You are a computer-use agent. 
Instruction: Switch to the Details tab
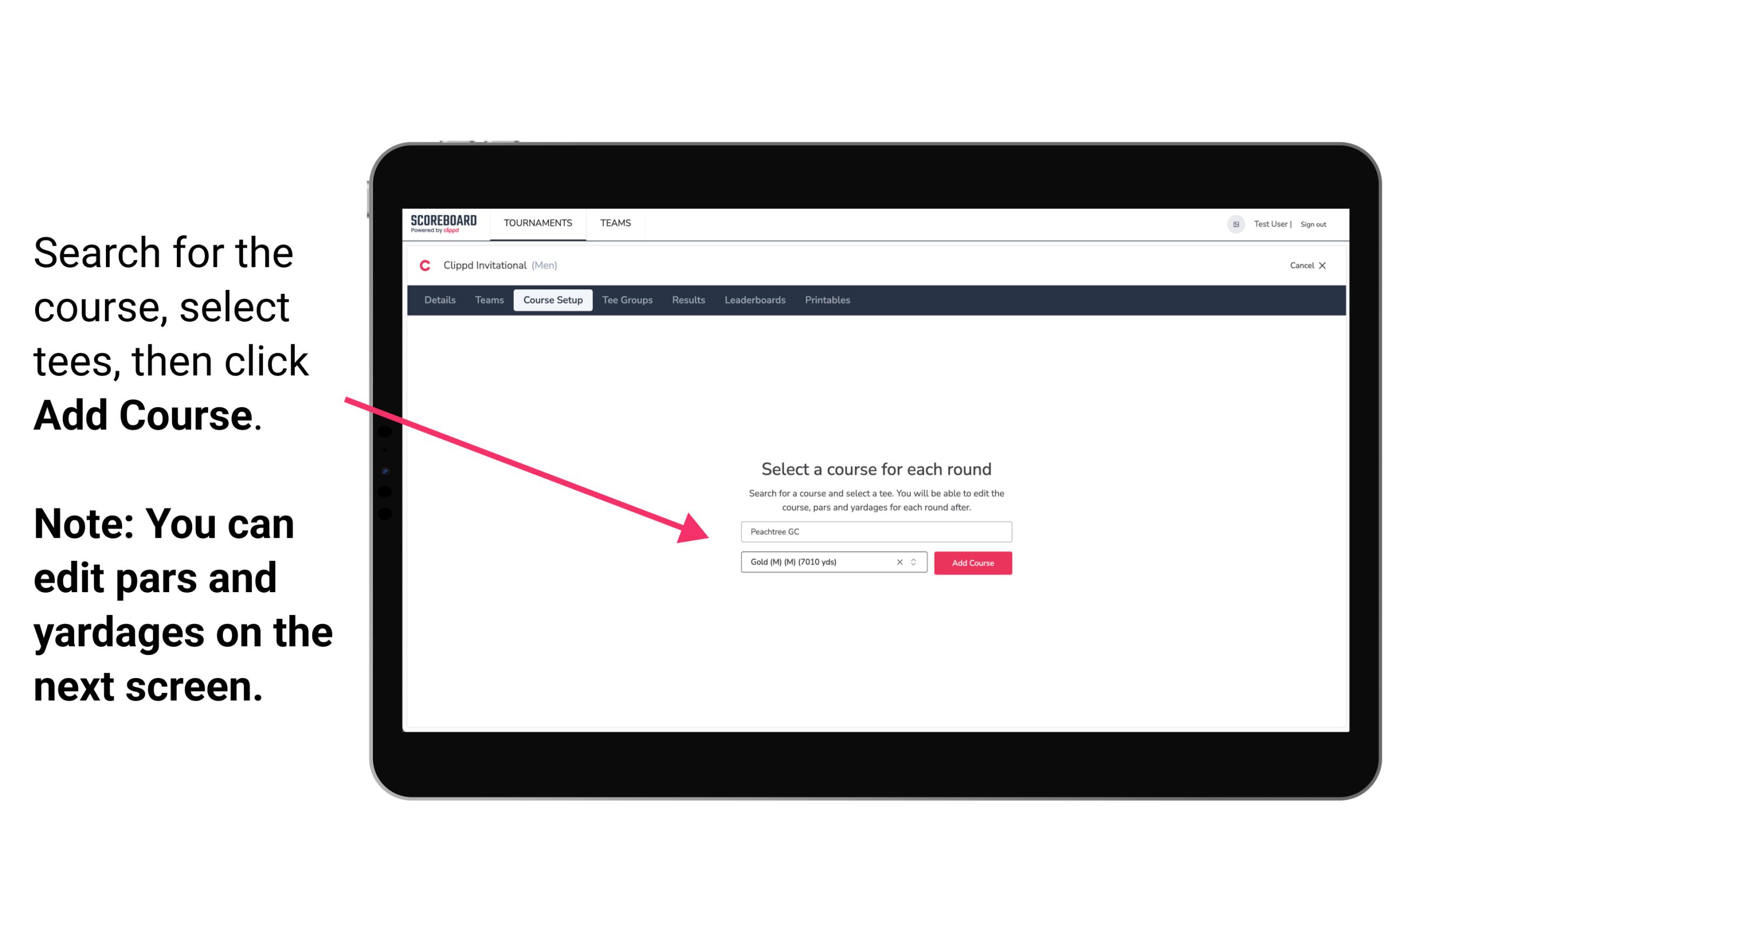click(x=438, y=300)
